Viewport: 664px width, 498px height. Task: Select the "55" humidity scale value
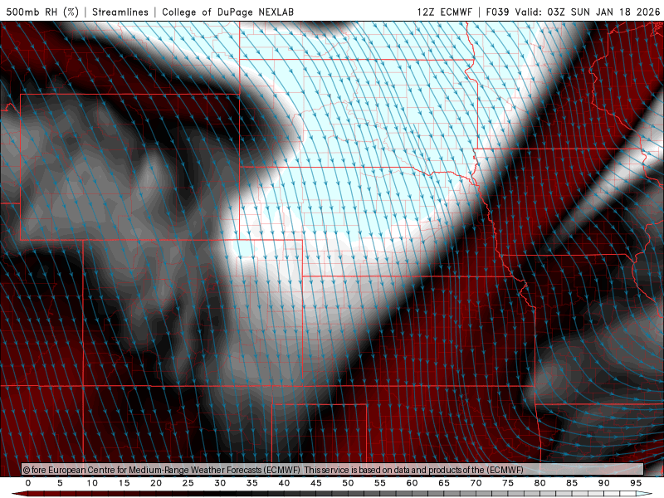[x=380, y=483]
